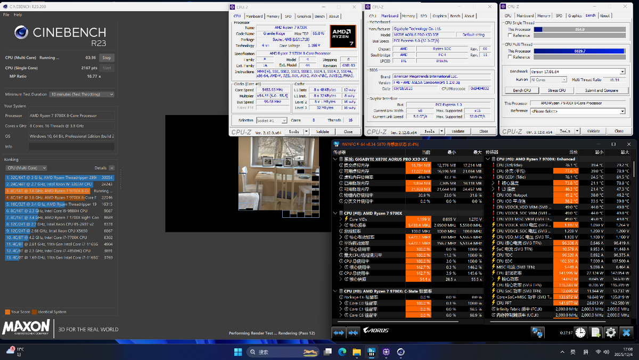Open File Explorer from taskbar

pos(357,352)
